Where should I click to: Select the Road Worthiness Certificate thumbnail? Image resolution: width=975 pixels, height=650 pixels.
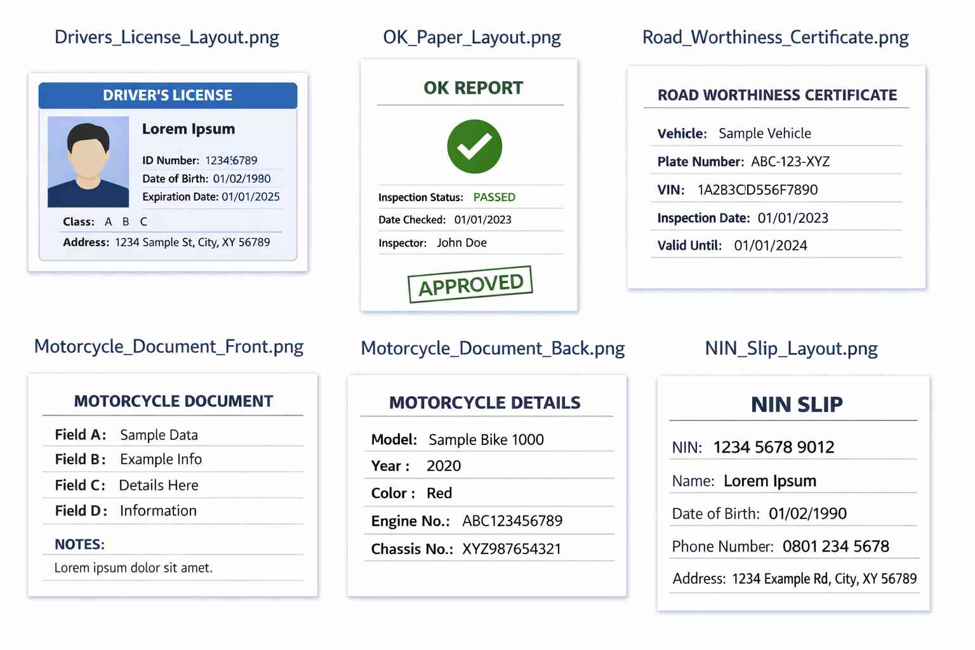776,177
